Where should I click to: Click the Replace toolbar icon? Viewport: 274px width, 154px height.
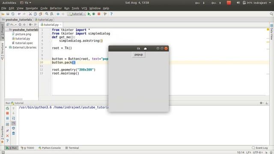pos(52,14)
